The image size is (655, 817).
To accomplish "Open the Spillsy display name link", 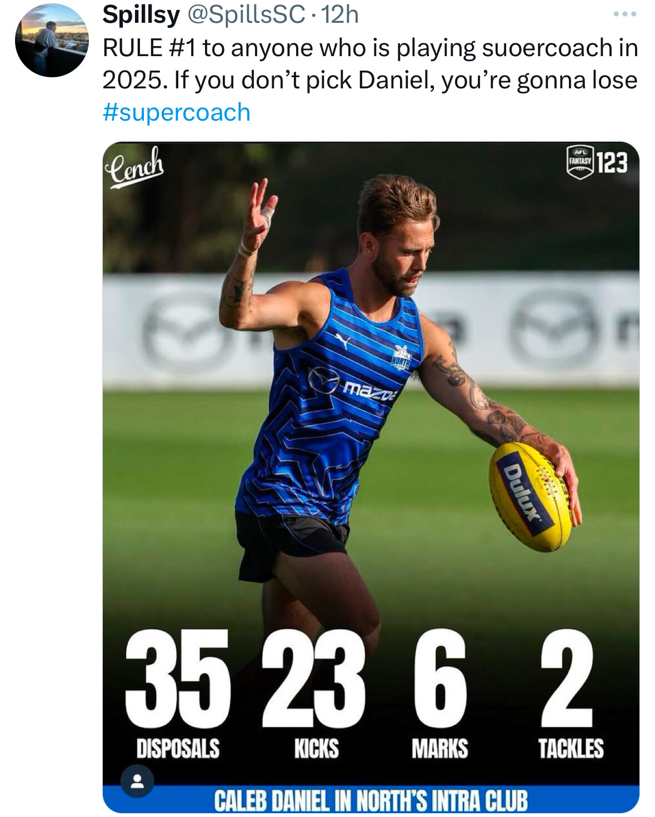I will click(x=141, y=15).
